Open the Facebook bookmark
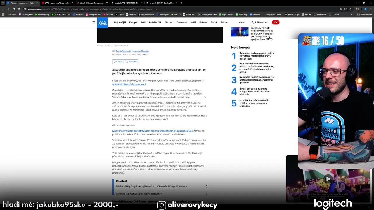Viewport: 374px width, 210px height. pyautogui.click(x=78, y=14)
